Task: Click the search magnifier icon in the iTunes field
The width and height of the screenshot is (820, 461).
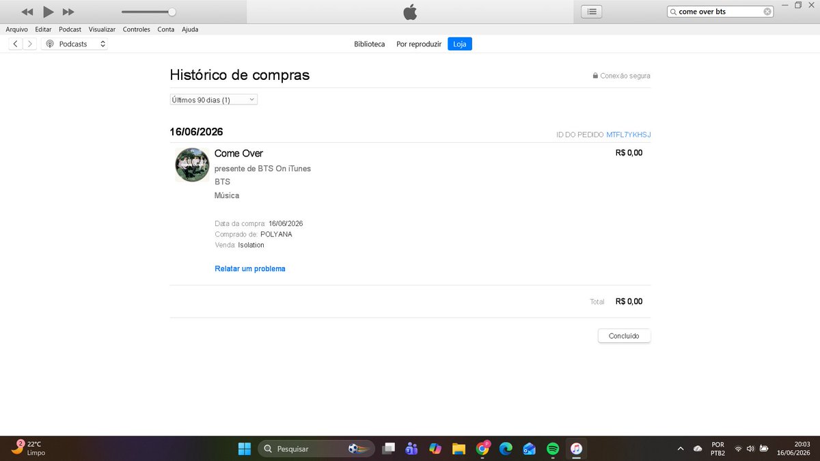Action: point(674,12)
